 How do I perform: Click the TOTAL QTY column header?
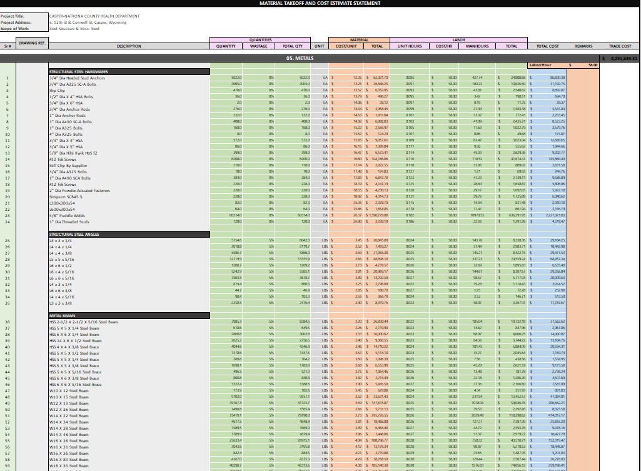tap(292, 46)
